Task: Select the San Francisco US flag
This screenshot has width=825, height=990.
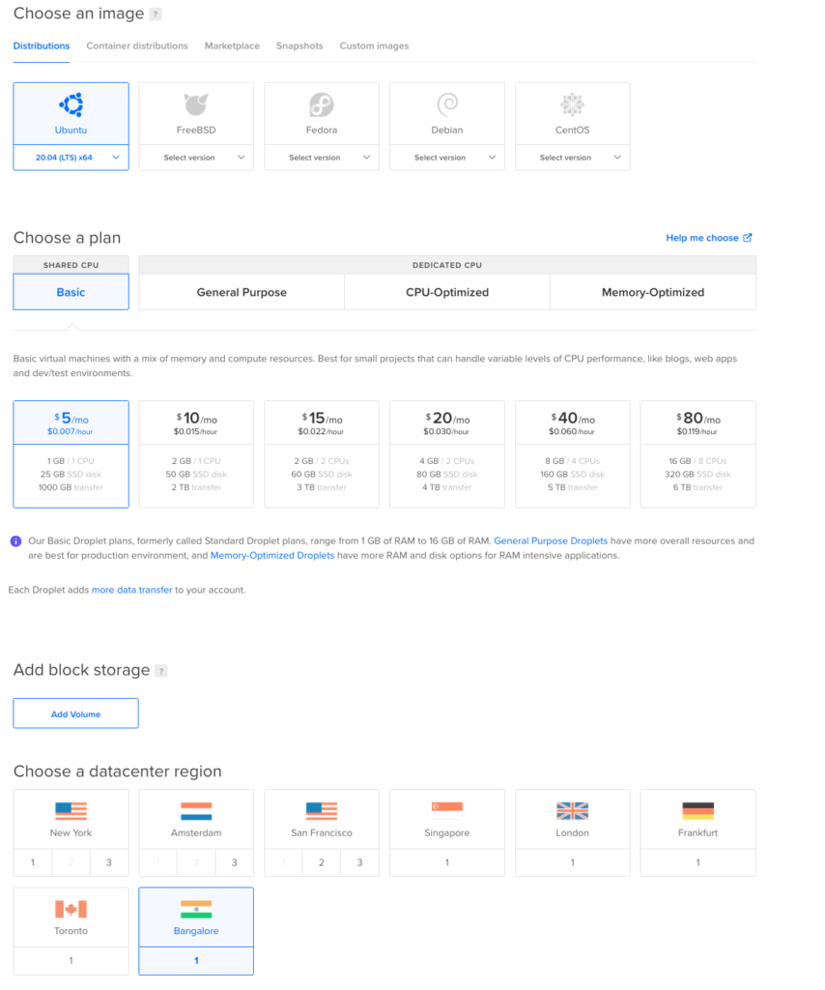Action: 322,811
